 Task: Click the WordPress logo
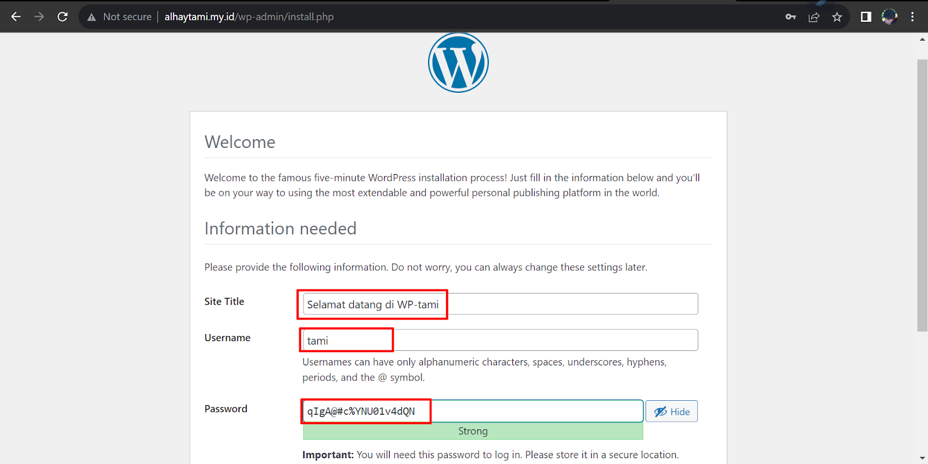pos(458,62)
